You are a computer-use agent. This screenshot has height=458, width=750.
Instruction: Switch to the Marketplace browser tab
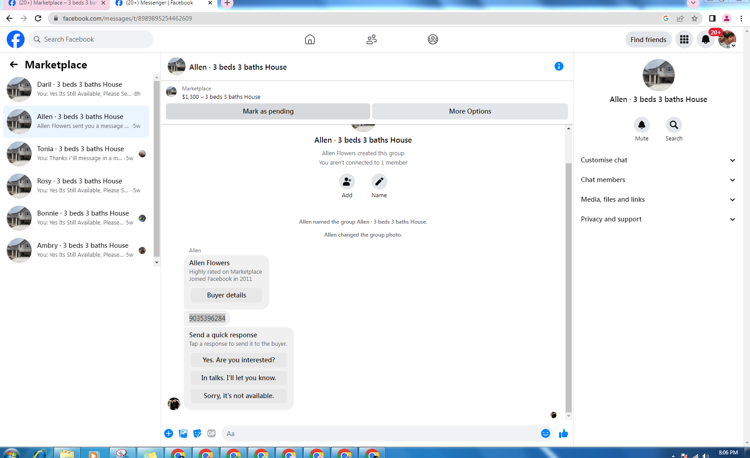coord(56,4)
